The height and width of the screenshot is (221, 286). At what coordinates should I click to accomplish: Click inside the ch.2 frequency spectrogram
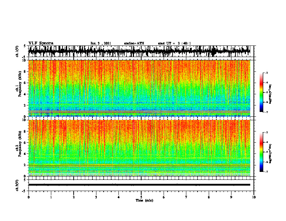pos(139,148)
